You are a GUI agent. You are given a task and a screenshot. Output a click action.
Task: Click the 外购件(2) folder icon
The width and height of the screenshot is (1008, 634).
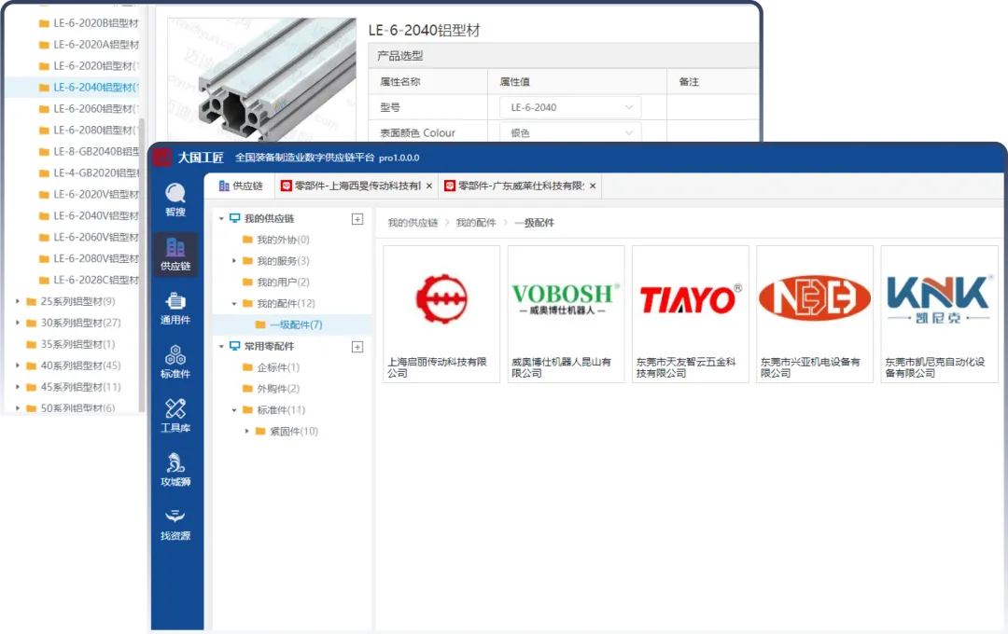pyautogui.click(x=247, y=389)
